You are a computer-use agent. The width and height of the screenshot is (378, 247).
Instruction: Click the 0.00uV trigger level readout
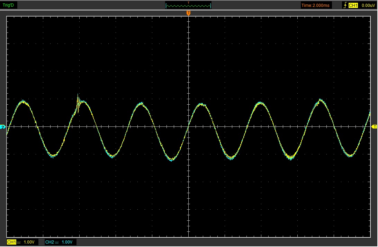click(367, 5)
